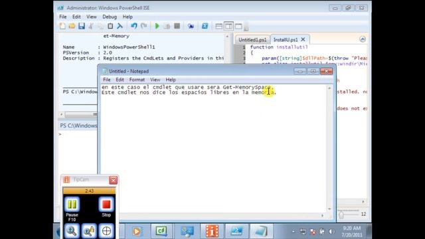Click the TipCam magnifier zoom icon

pyautogui.click(x=72, y=231)
